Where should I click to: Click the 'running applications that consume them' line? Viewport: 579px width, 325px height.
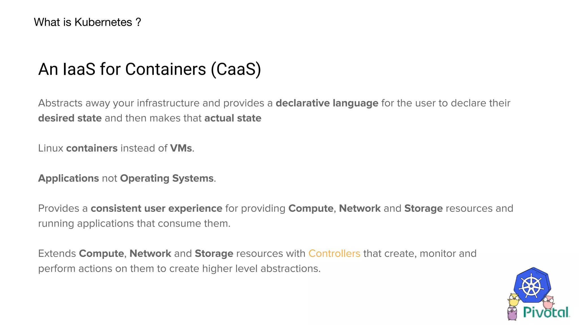pyautogui.click(x=134, y=223)
